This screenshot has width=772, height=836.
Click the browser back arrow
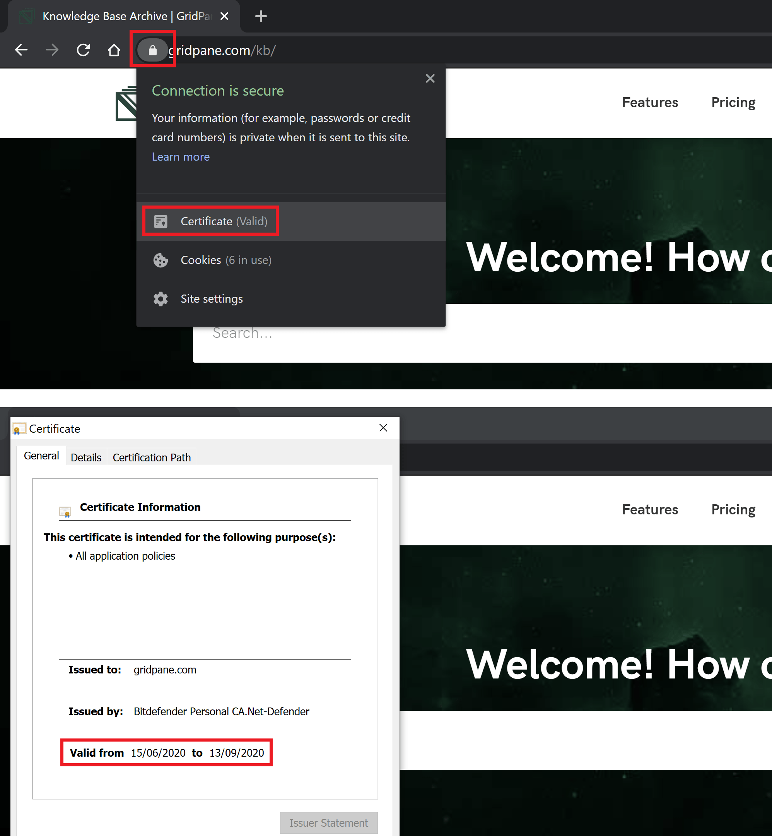pos(21,50)
